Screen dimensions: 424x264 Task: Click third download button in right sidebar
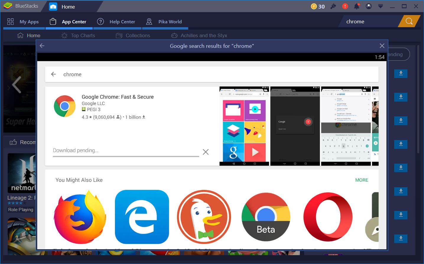click(401, 120)
